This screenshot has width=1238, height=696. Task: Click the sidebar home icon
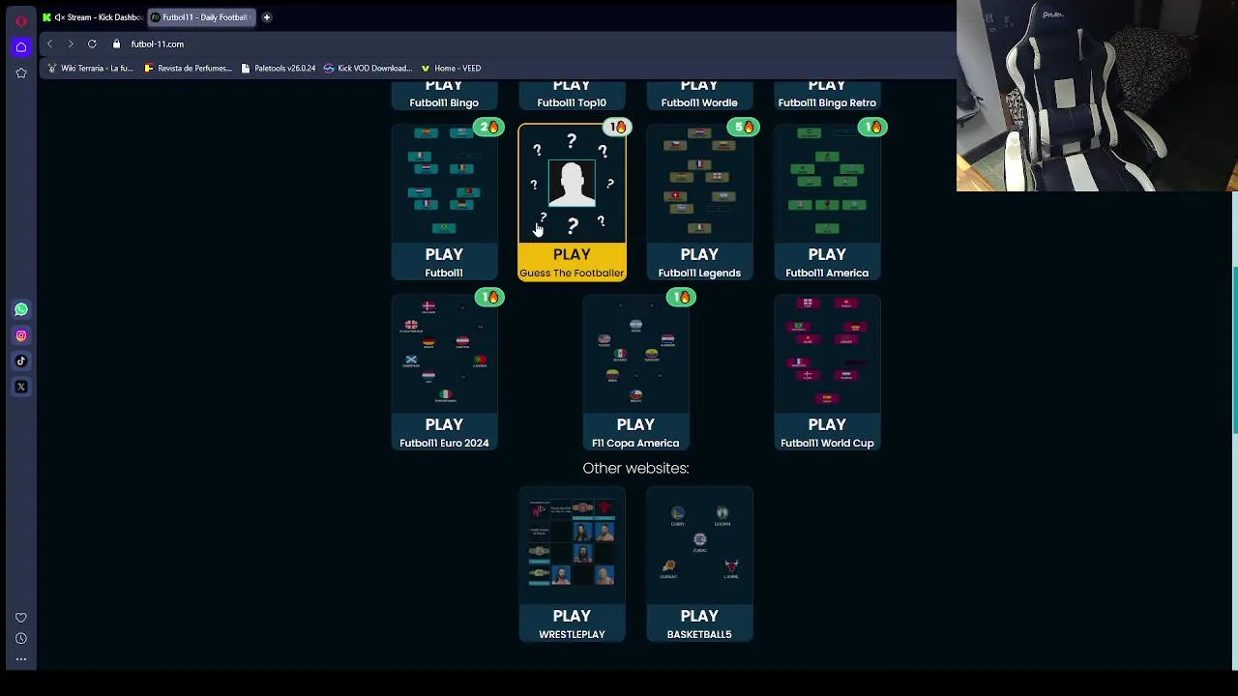pos(21,46)
